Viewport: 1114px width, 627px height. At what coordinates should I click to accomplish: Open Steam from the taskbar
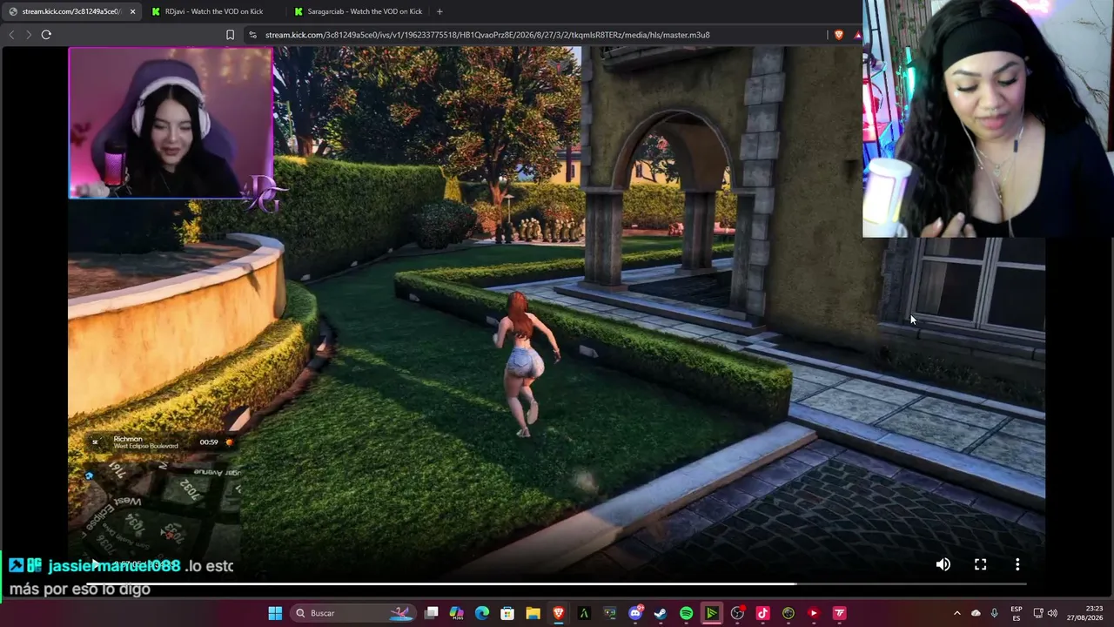pyautogui.click(x=661, y=613)
